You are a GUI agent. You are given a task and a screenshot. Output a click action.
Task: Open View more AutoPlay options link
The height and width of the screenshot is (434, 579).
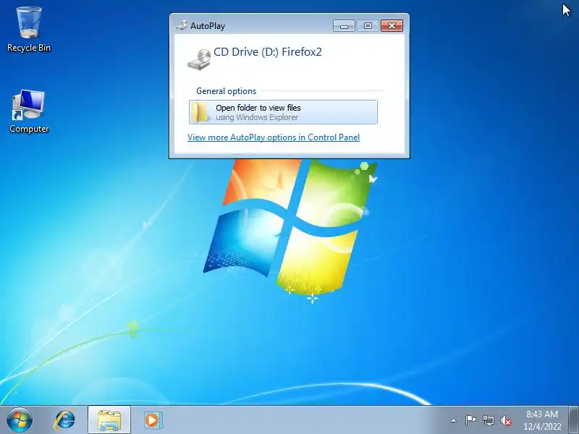tap(274, 137)
